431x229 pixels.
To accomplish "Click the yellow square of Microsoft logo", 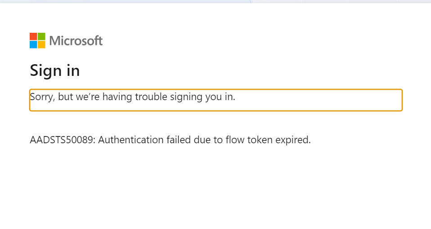I will 41,44.
